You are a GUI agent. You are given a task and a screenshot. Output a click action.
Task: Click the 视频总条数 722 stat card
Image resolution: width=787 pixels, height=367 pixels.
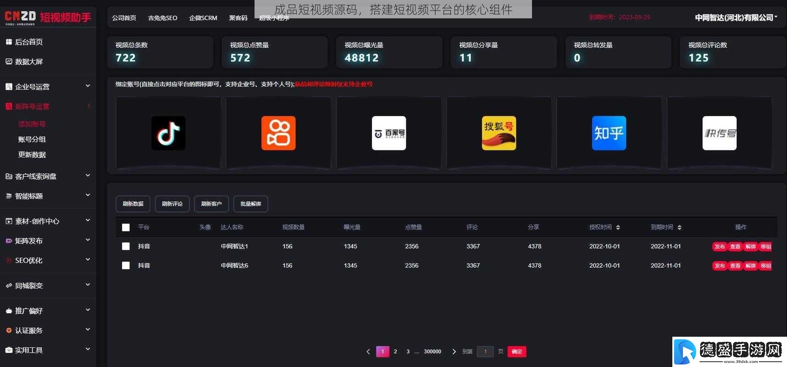[x=160, y=52]
